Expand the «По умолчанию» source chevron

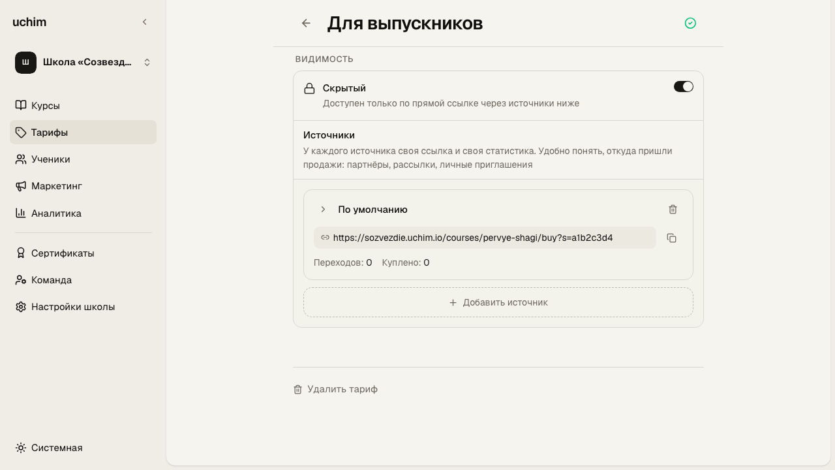pos(323,210)
